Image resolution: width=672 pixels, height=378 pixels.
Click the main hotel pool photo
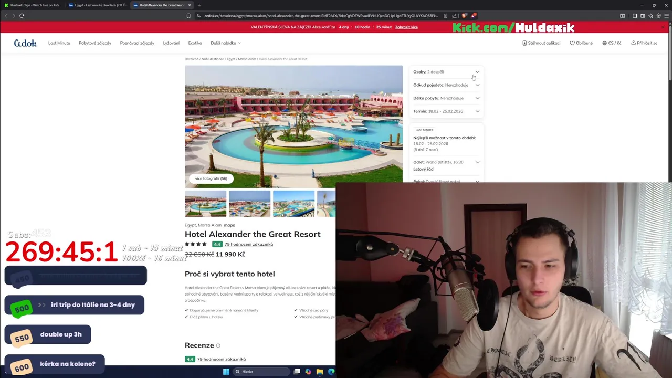coord(293,127)
